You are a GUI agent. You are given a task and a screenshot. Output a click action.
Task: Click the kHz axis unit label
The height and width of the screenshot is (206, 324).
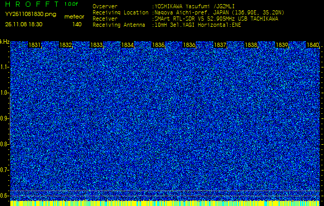tap(5, 42)
